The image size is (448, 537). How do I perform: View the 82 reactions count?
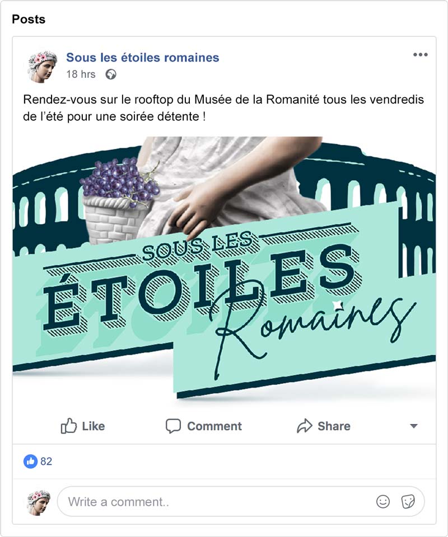[46, 461]
